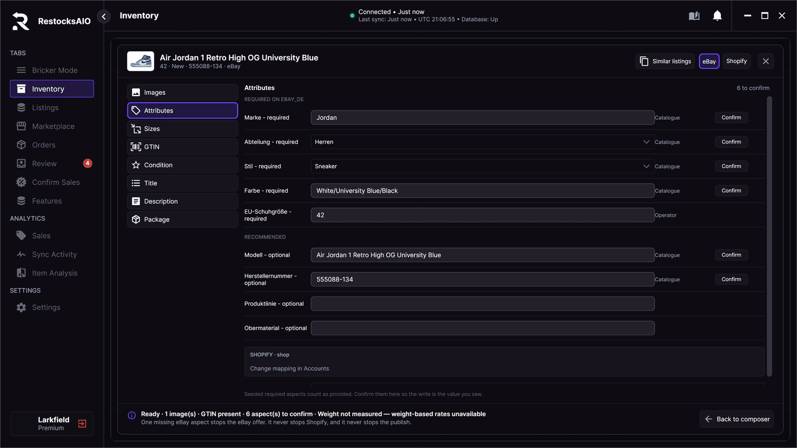
Task: Confirm the Farbe attribute
Action: click(731, 191)
